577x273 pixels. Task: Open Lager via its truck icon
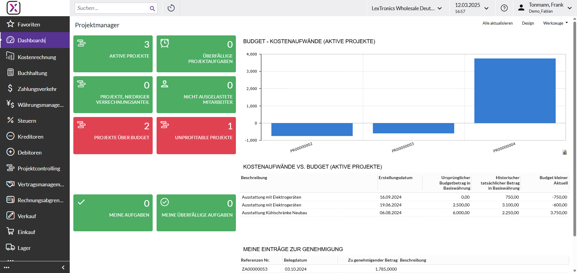pos(11,247)
